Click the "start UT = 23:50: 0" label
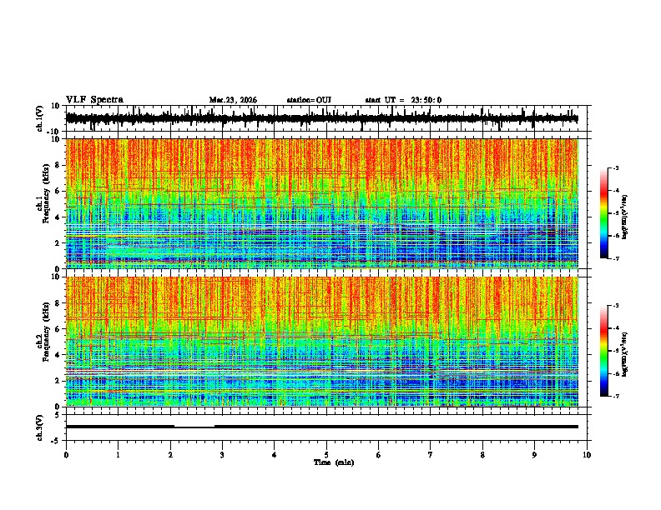 (x=403, y=100)
